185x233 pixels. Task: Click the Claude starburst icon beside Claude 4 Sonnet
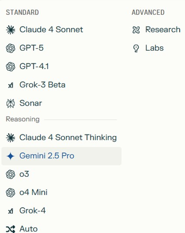tap(10, 30)
